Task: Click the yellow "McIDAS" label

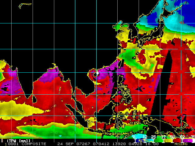Action: pyautogui.click(x=181, y=144)
